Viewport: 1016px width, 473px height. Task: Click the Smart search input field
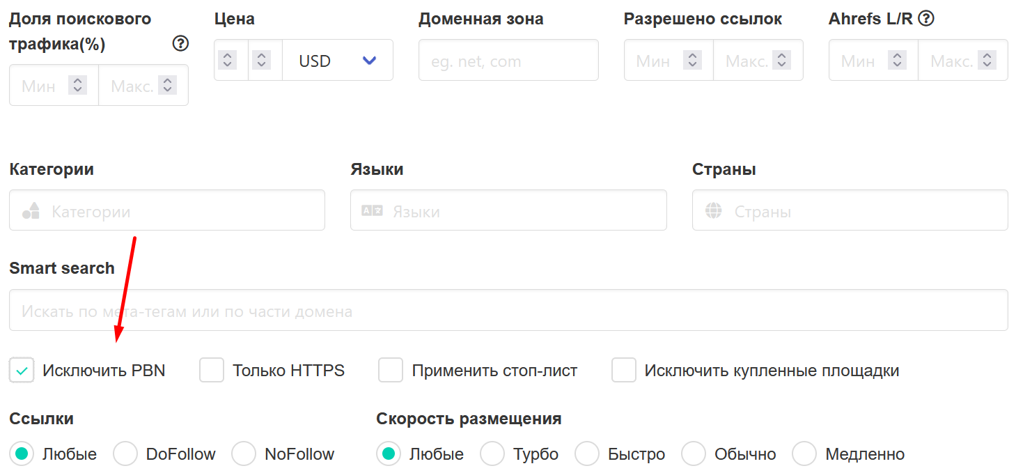(508, 311)
